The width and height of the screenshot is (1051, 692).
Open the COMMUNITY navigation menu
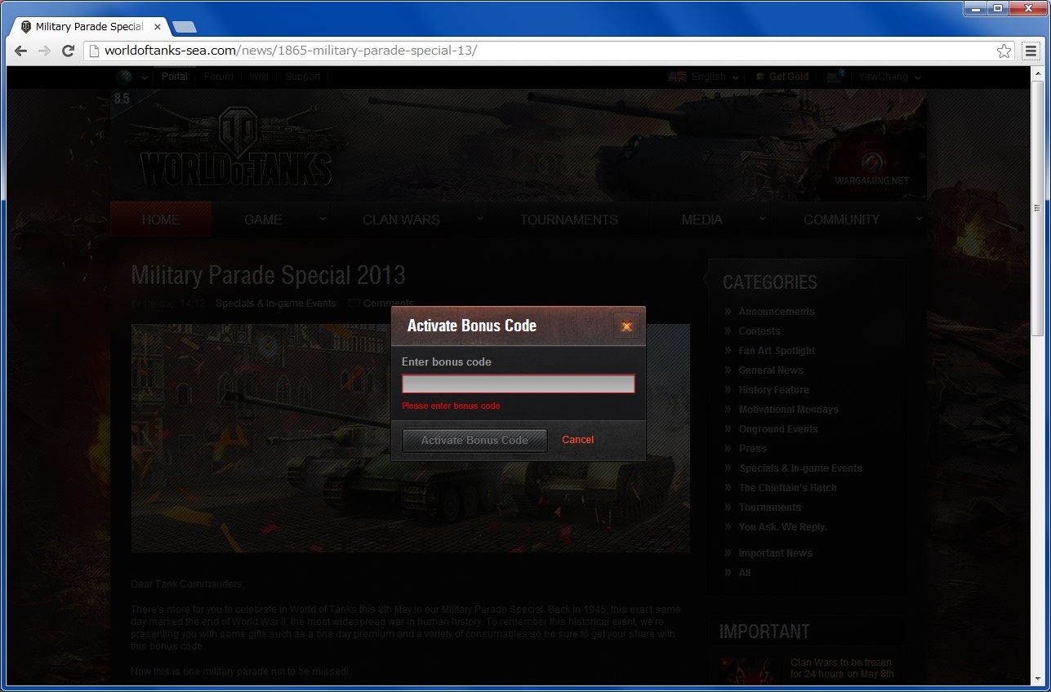tap(841, 220)
